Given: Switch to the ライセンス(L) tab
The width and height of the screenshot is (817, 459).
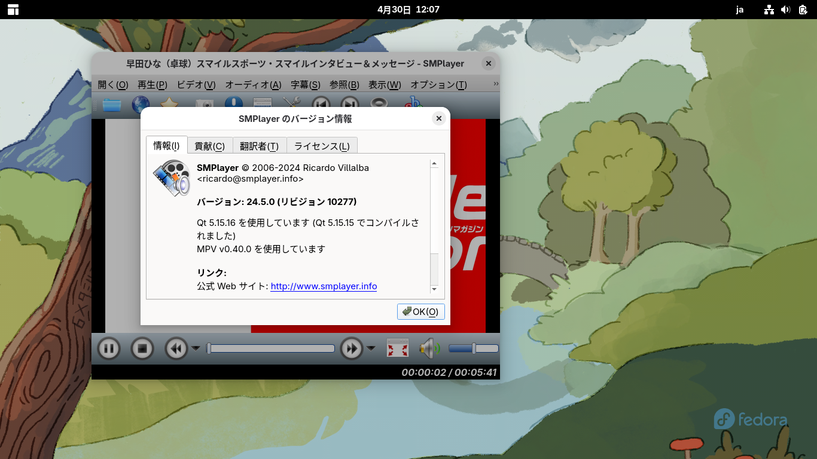Looking at the screenshot, I should coord(322,146).
